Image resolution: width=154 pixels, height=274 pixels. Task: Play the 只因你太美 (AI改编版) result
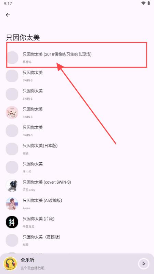[77, 204]
